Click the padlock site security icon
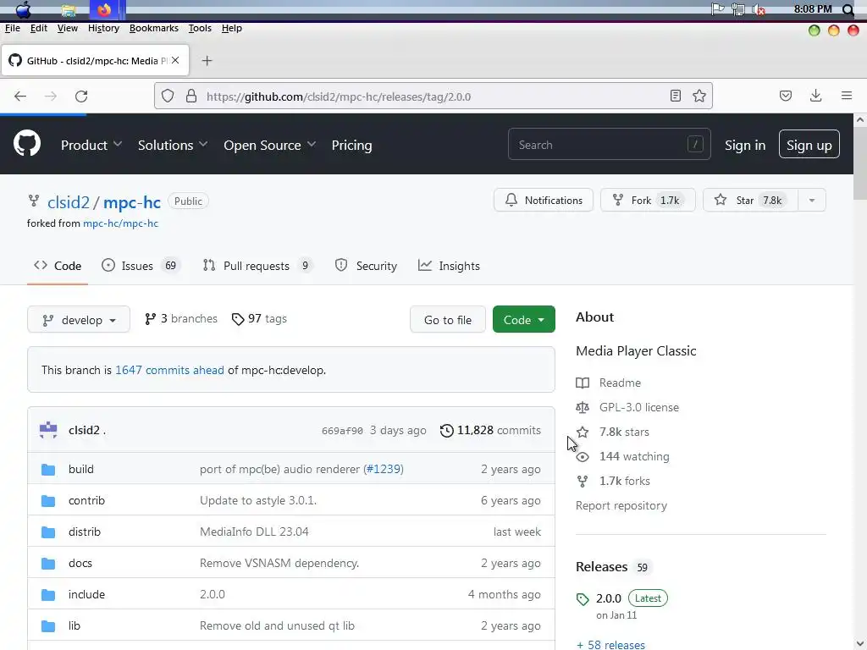This screenshot has height=650, width=867. (x=191, y=96)
